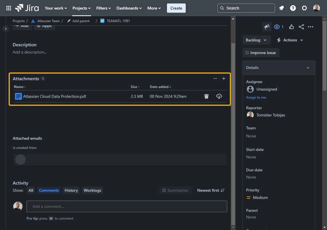Show Worklogs activity tab
This screenshot has width=327, height=230.
pyautogui.click(x=92, y=190)
